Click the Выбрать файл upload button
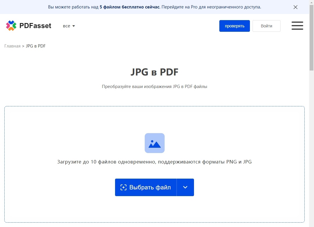314x227 pixels. point(146,187)
